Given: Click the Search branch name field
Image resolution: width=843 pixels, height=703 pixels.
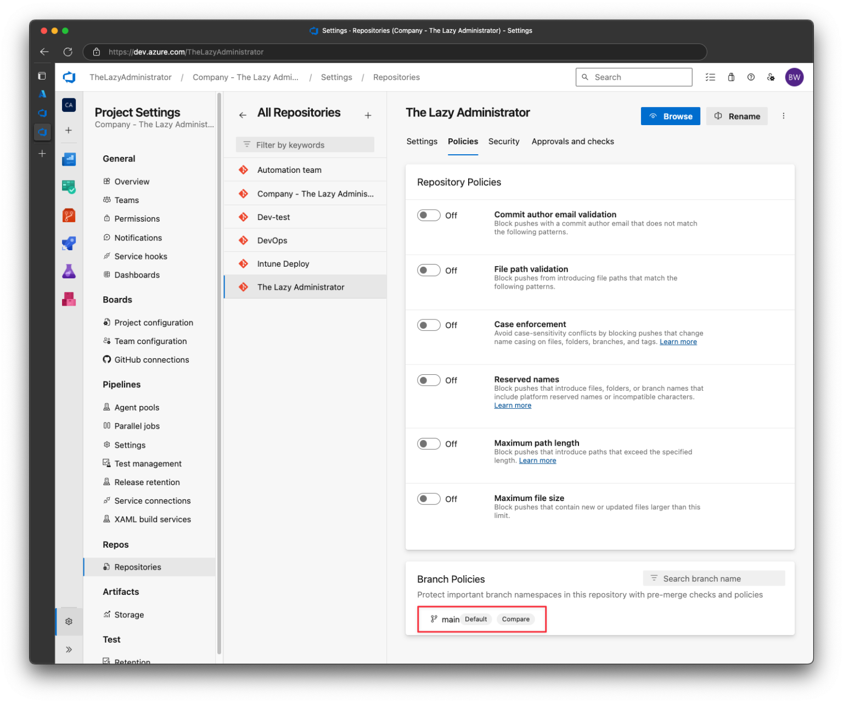Looking at the screenshot, I should click(714, 578).
